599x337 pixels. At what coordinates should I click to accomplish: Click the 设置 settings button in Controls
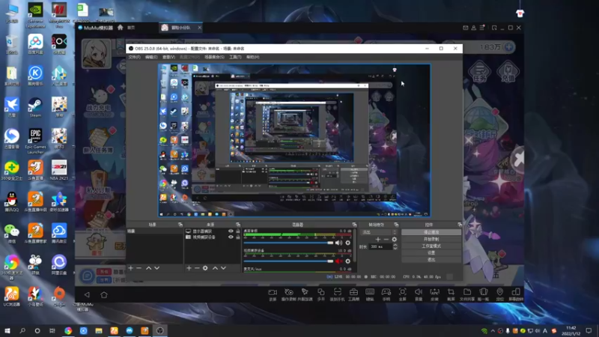(431, 253)
